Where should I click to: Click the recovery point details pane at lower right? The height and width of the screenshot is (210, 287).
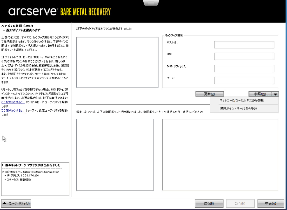coord(220,155)
